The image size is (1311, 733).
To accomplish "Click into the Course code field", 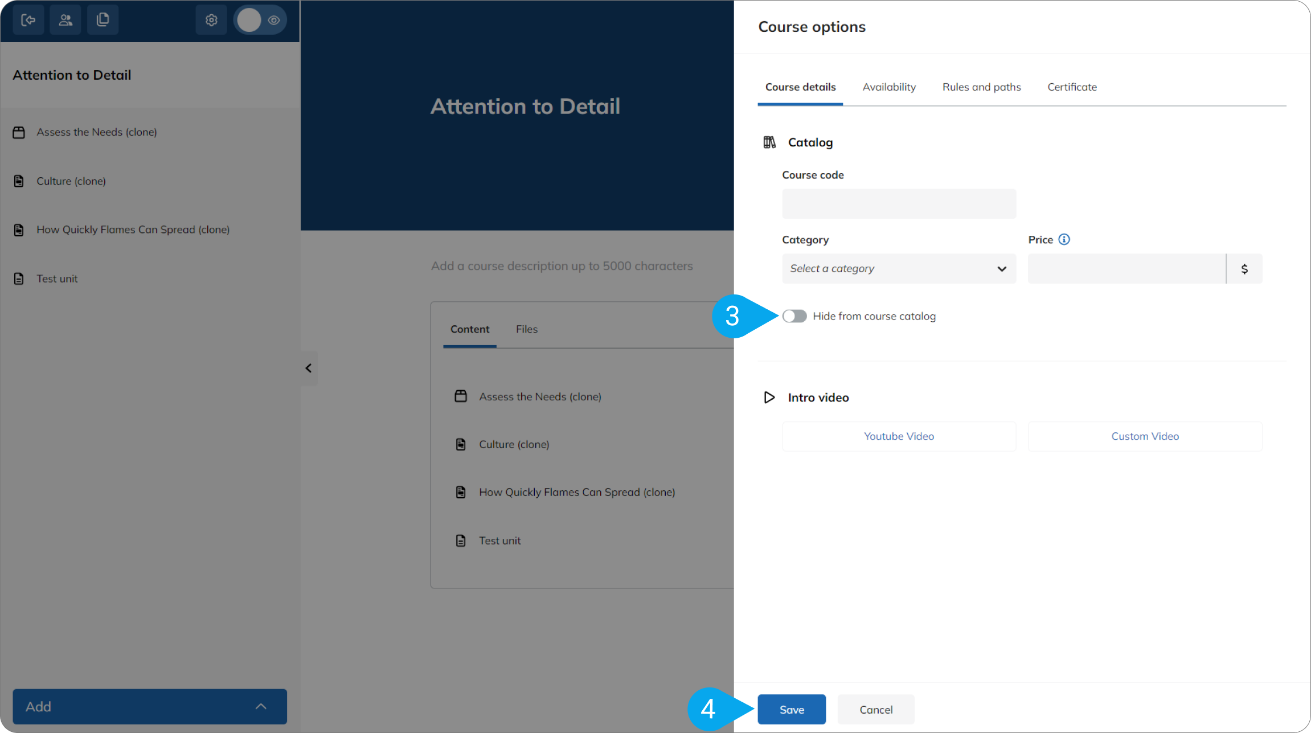I will [899, 204].
